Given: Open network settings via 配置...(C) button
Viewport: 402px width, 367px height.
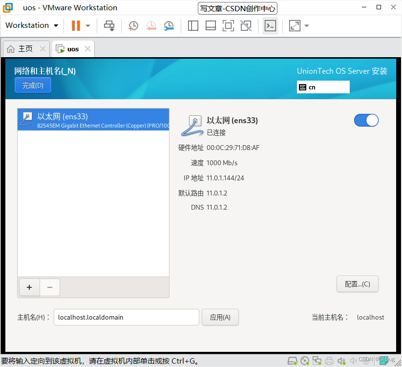Looking at the screenshot, I should (357, 284).
